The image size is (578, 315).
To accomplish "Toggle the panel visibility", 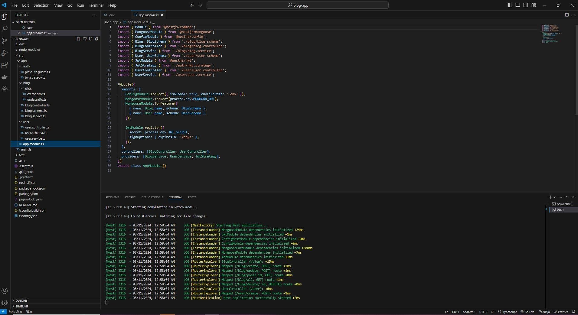I will click(518, 5).
